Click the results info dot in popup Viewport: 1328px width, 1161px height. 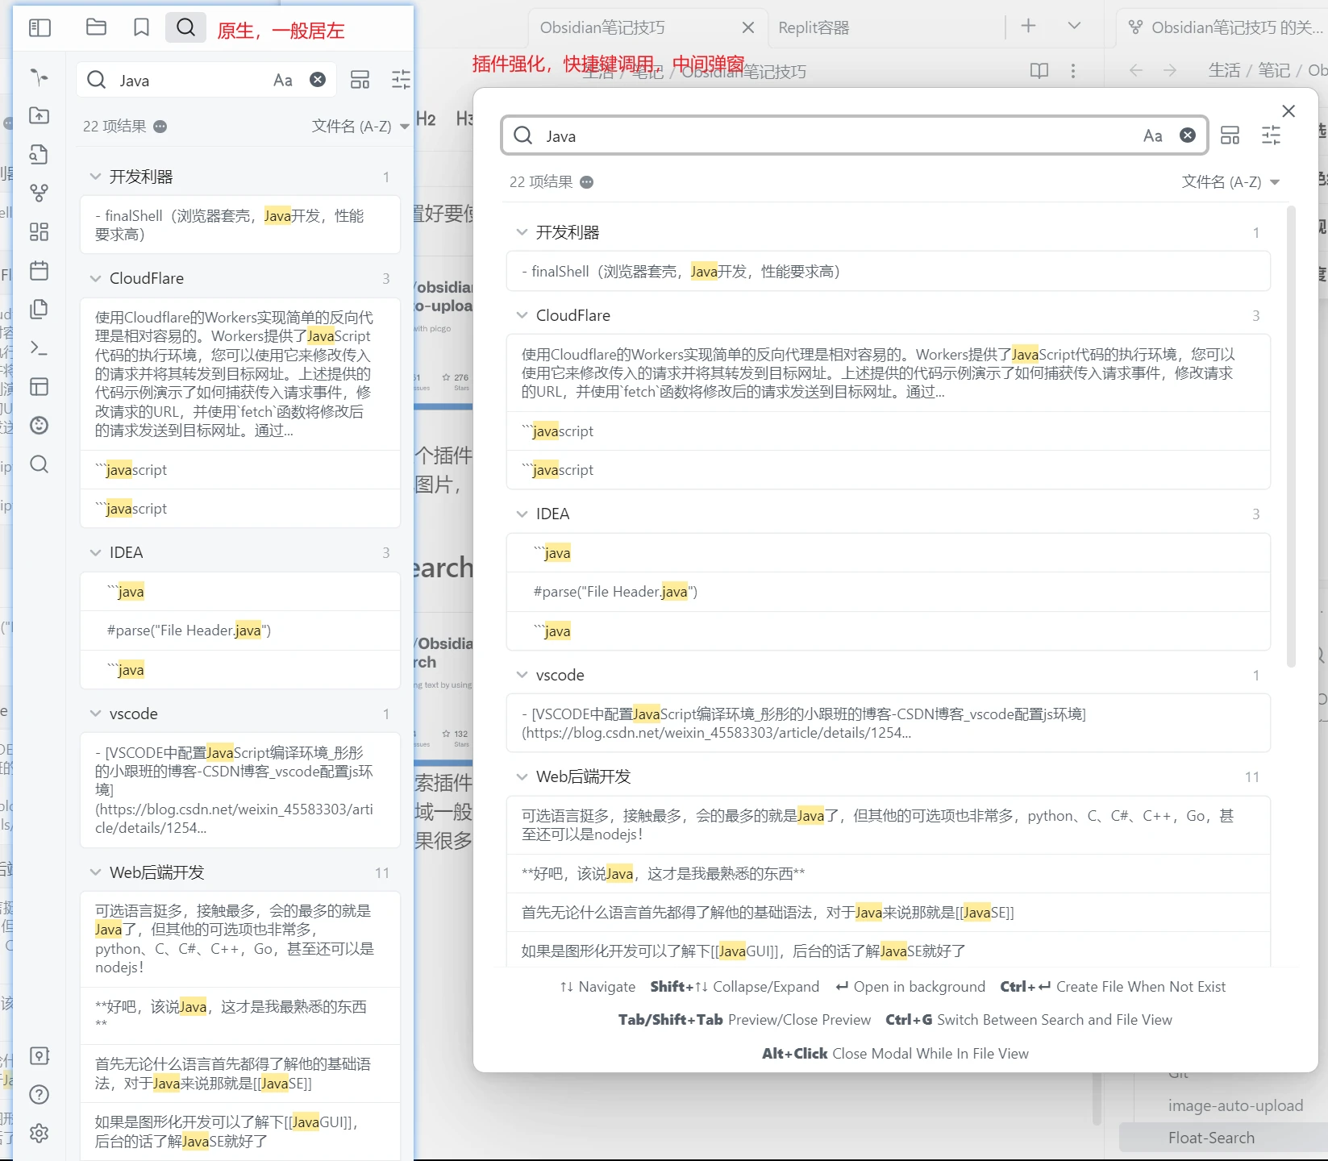click(586, 182)
